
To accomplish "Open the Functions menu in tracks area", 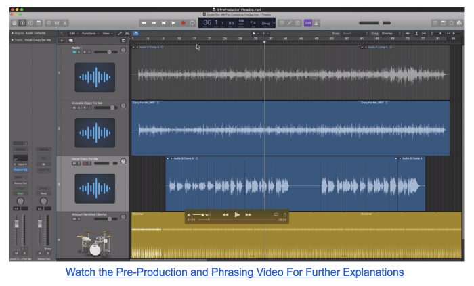I will tap(91, 32).
